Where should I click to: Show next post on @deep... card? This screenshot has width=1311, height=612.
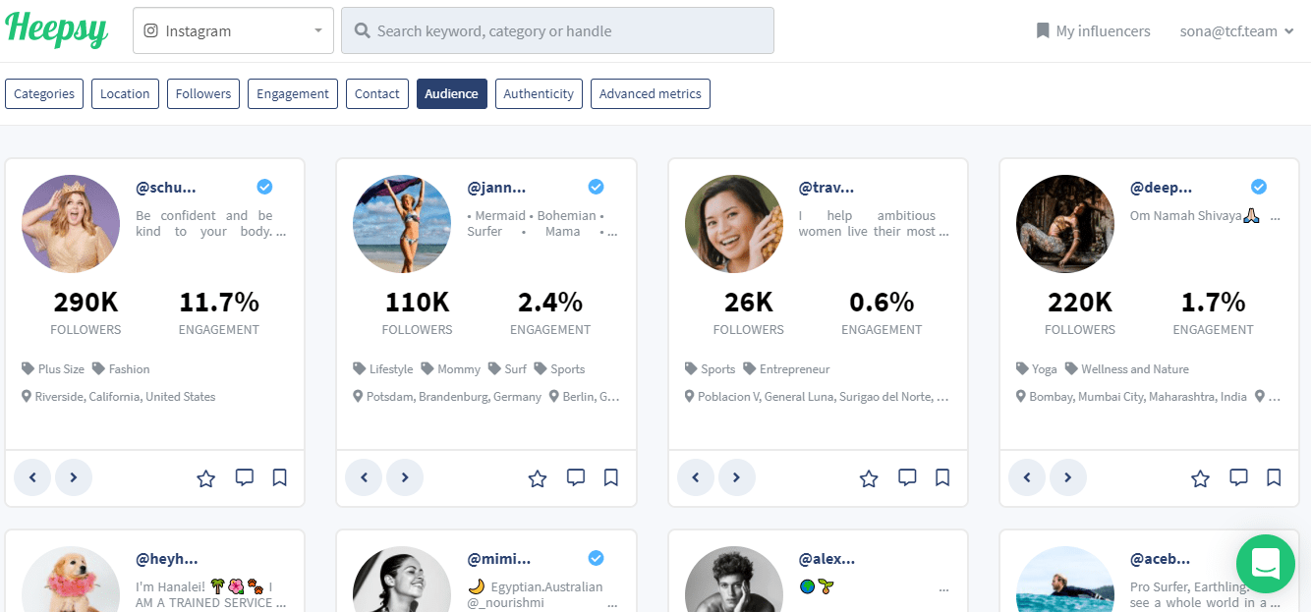[x=1068, y=477]
